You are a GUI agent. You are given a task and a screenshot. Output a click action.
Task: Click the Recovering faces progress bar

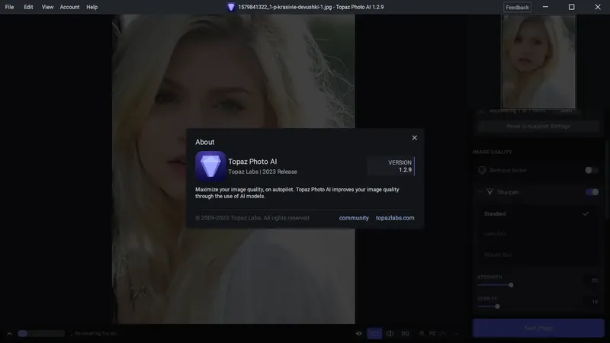[41, 334]
